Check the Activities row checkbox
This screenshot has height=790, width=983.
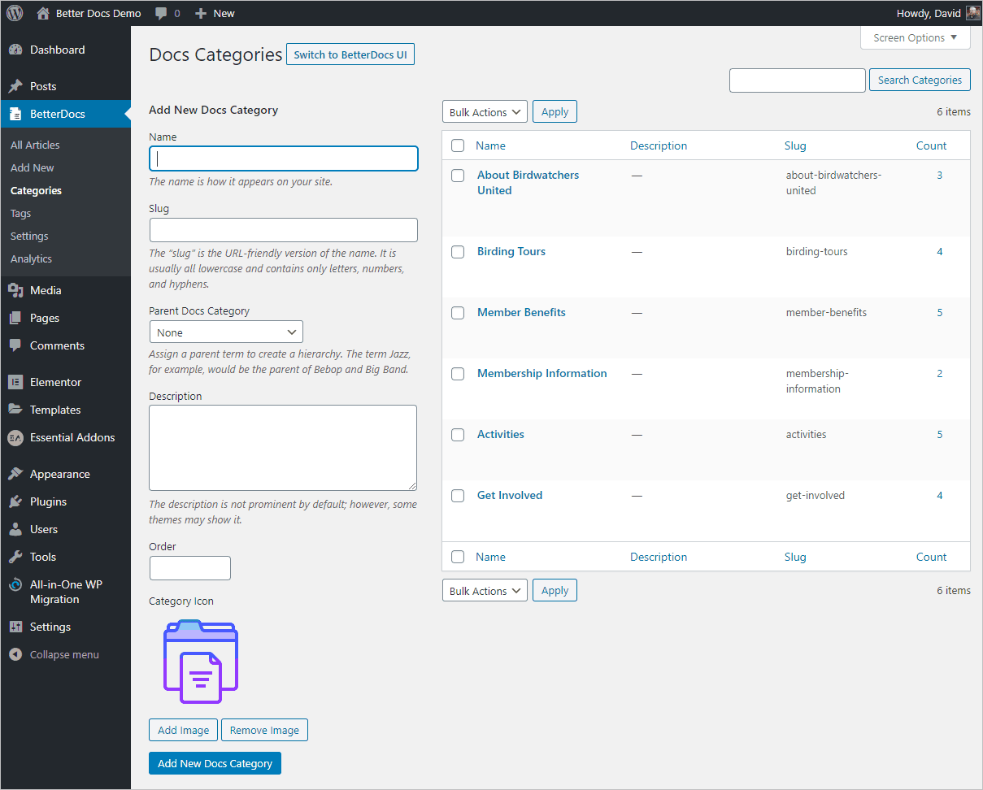point(458,435)
